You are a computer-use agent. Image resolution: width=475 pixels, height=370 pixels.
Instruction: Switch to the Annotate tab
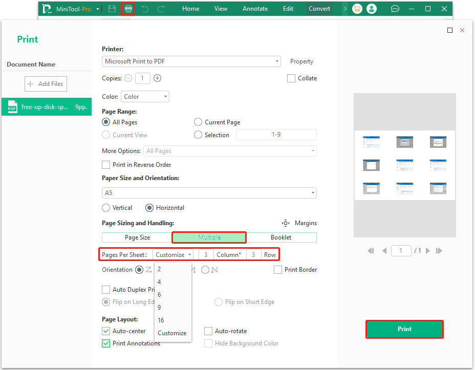pyautogui.click(x=255, y=8)
